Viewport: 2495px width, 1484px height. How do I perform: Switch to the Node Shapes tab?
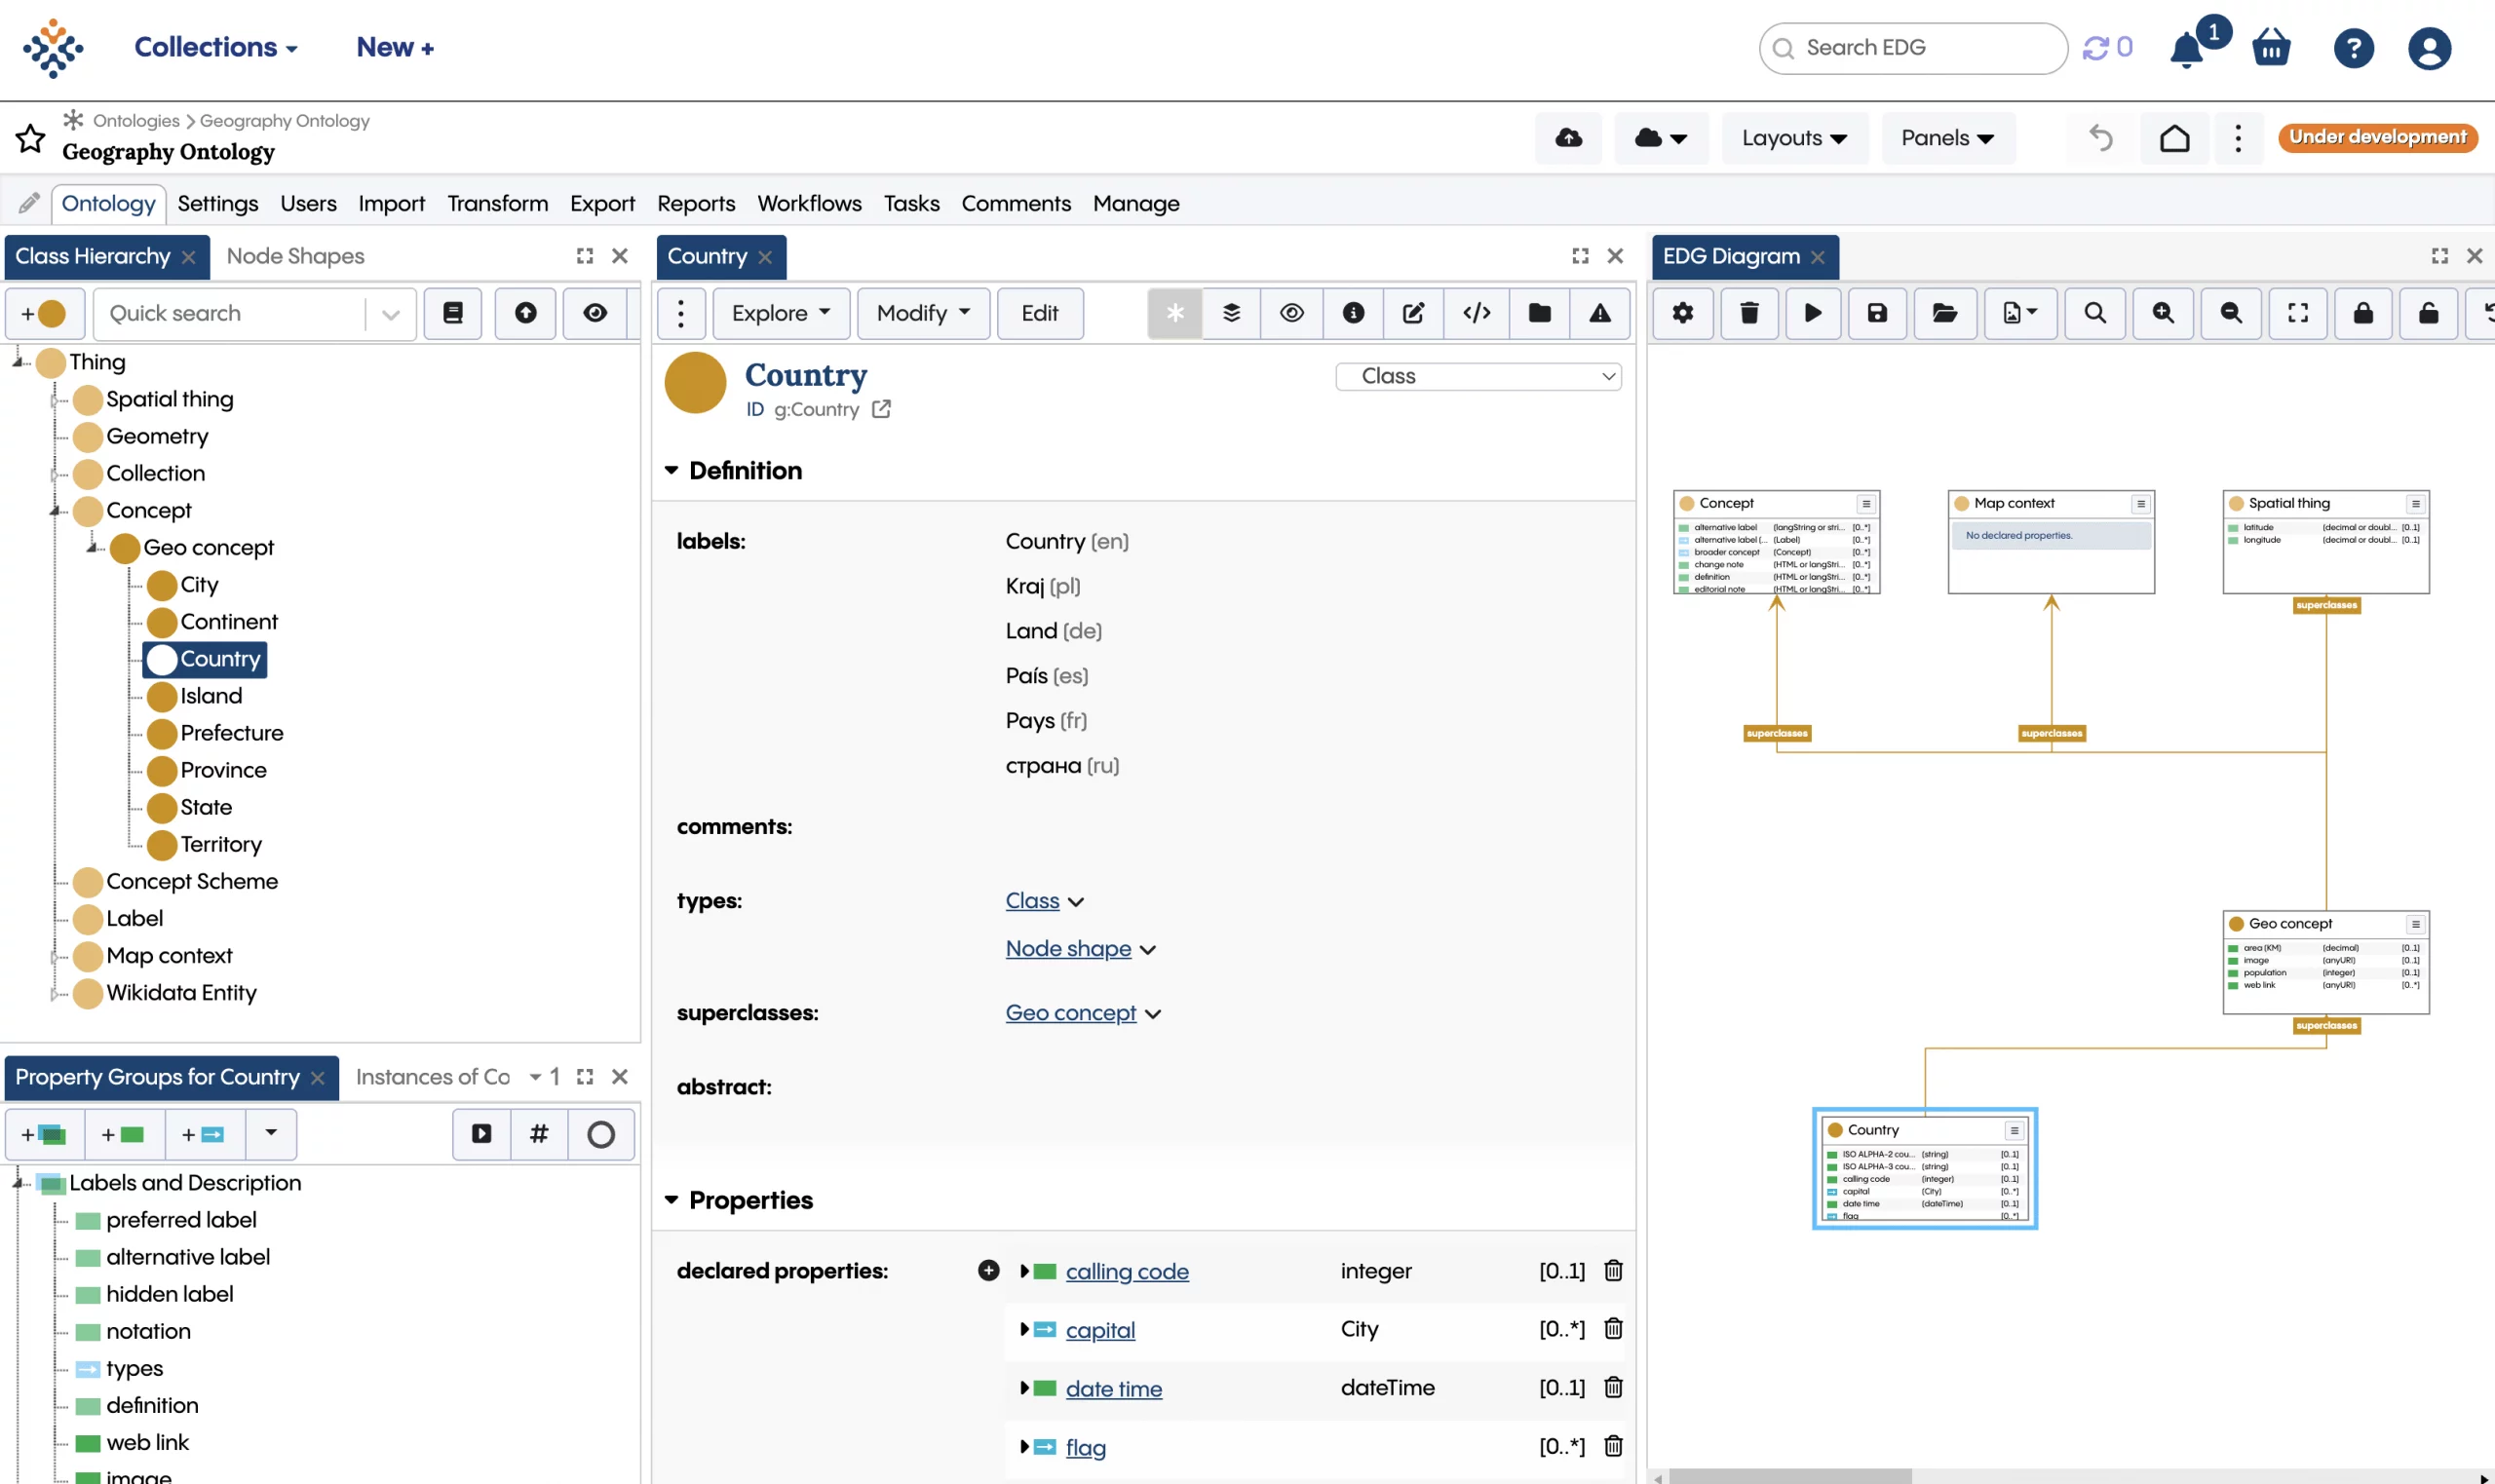coord(295,256)
